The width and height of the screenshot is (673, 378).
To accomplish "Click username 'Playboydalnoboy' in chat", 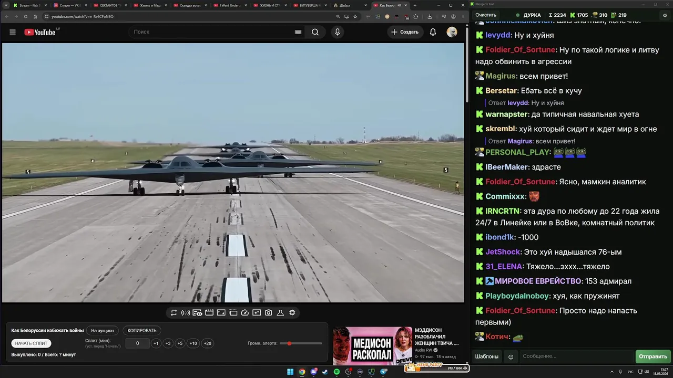I will 518,296.
